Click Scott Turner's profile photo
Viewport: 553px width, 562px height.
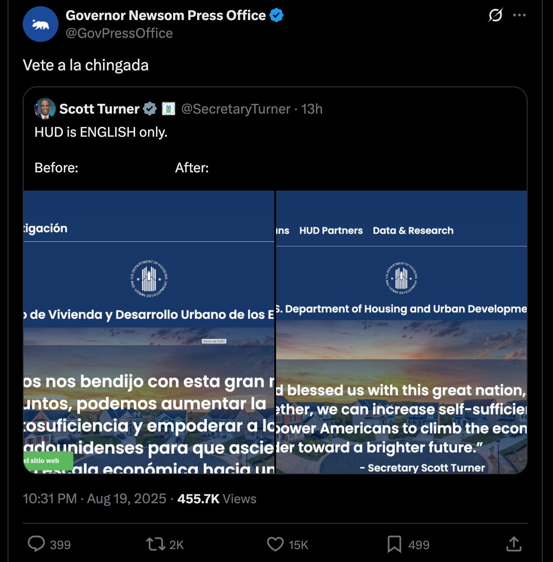[x=45, y=109]
